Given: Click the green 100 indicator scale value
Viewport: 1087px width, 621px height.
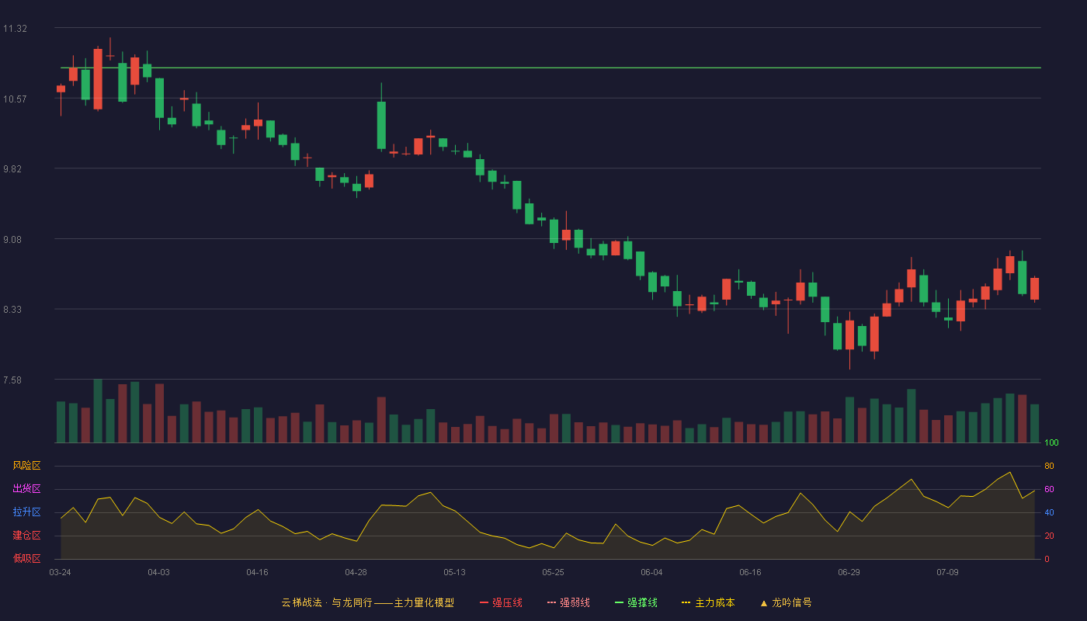Looking at the screenshot, I should (x=1051, y=443).
